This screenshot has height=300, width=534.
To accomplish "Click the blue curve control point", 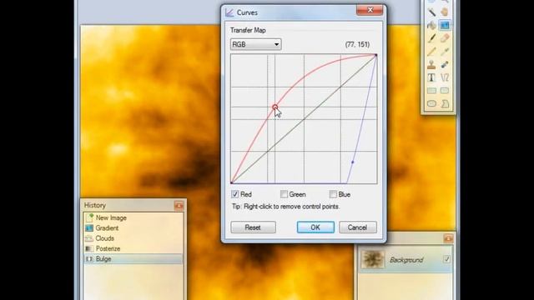I will tap(352, 162).
